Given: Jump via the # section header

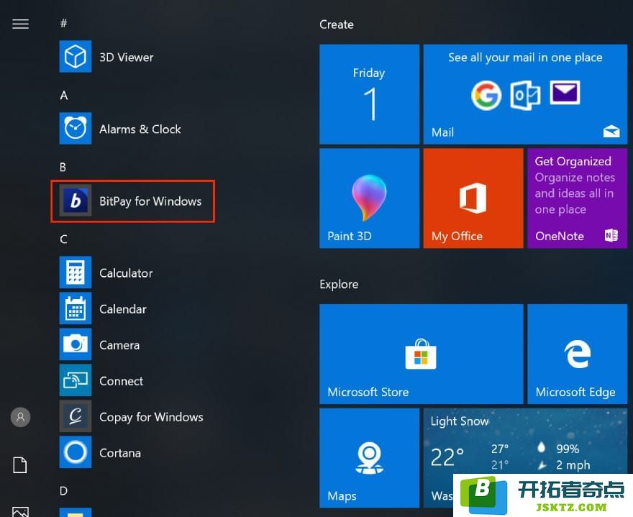Looking at the screenshot, I should pyautogui.click(x=63, y=23).
